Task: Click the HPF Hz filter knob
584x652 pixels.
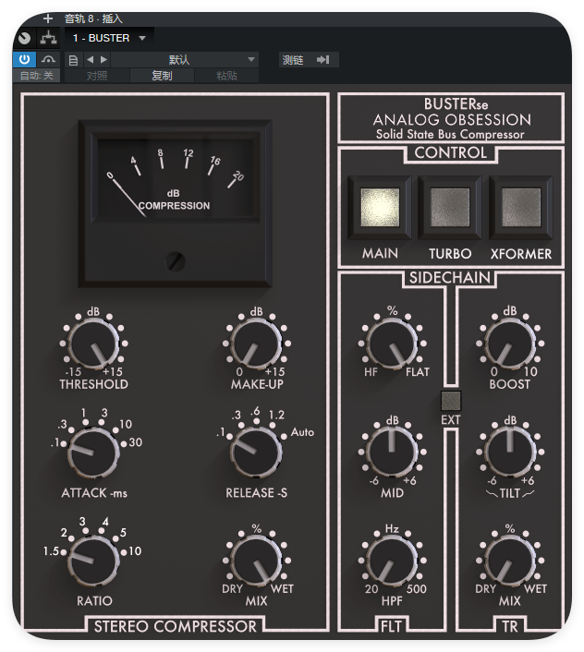Action: pyautogui.click(x=392, y=561)
